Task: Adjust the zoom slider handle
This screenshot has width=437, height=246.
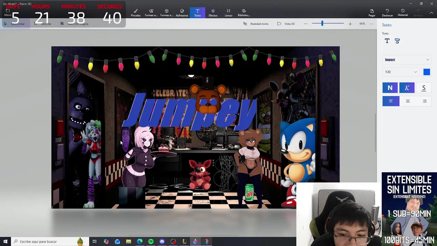Action: click(x=322, y=24)
